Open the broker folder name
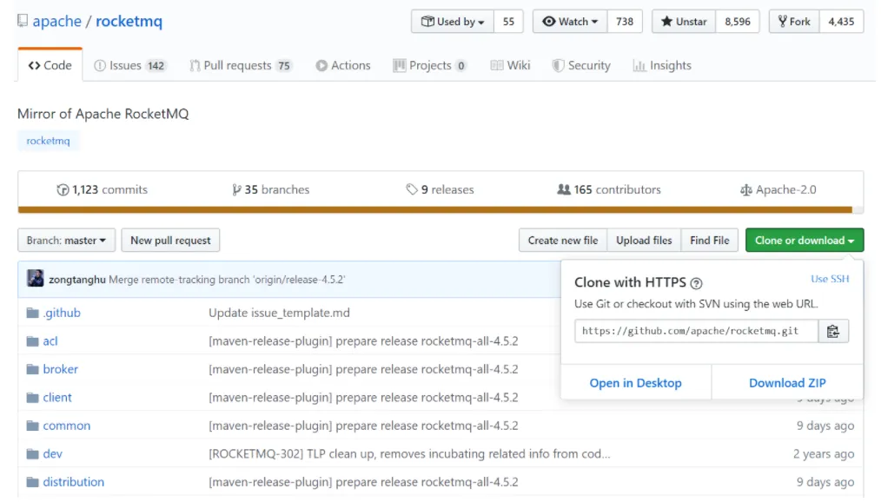 (x=61, y=369)
